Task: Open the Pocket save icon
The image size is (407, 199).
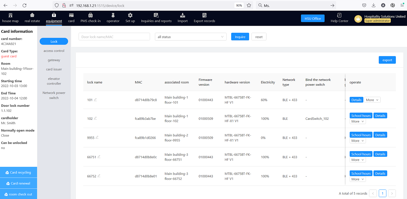Action: [364, 5]
